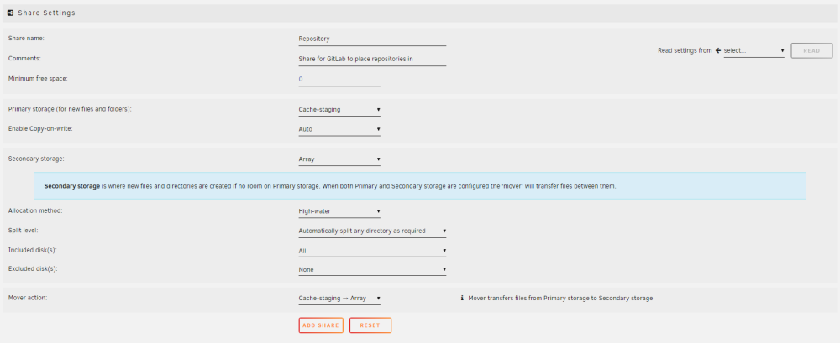Click the Primary storage label
The width and height of the screenshot is (840, 343).
pyautogui.click(x=70, y=109)
